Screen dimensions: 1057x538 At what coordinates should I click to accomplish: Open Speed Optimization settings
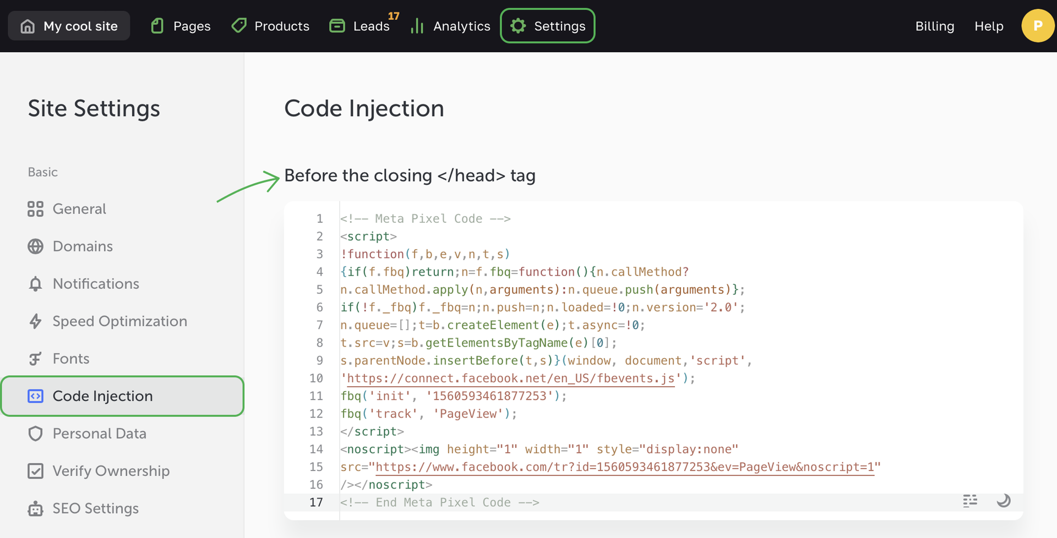119,321
